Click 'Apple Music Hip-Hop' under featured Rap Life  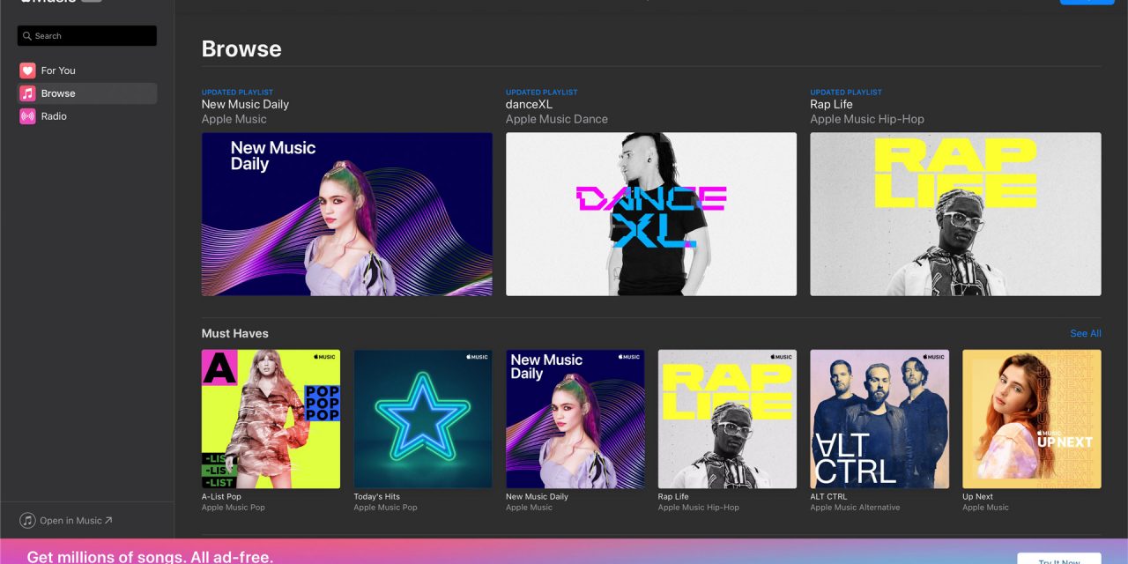867,119
